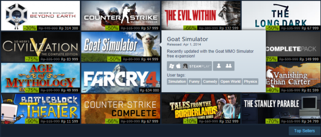Select the Physics user tag

click(250, 82)
